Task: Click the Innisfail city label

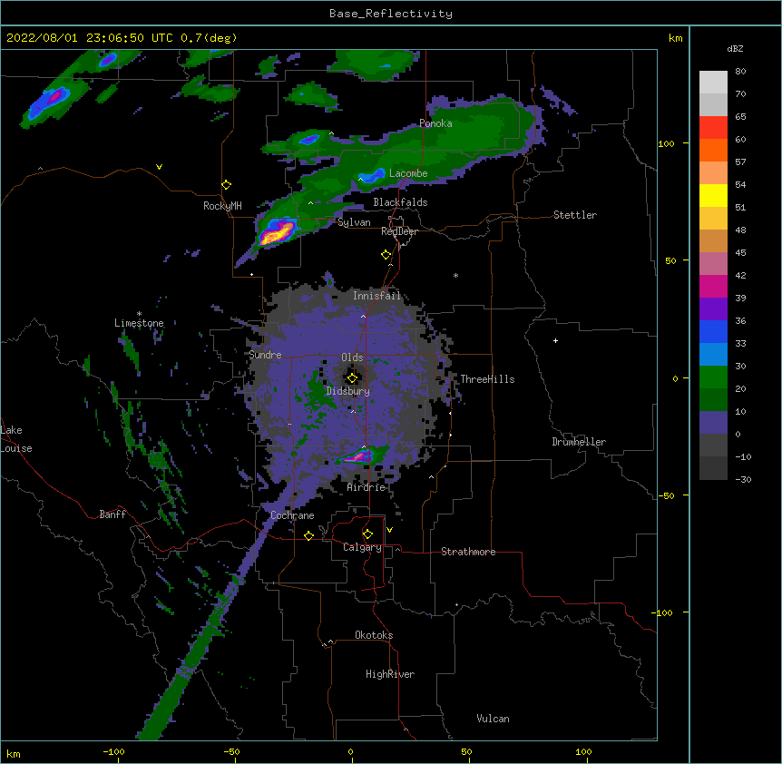Action: 376,296
